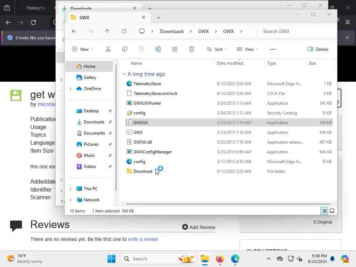Sort by the Type column header
Screen dimensions: 356x267
pyautogui.click(x=271, y=63)
